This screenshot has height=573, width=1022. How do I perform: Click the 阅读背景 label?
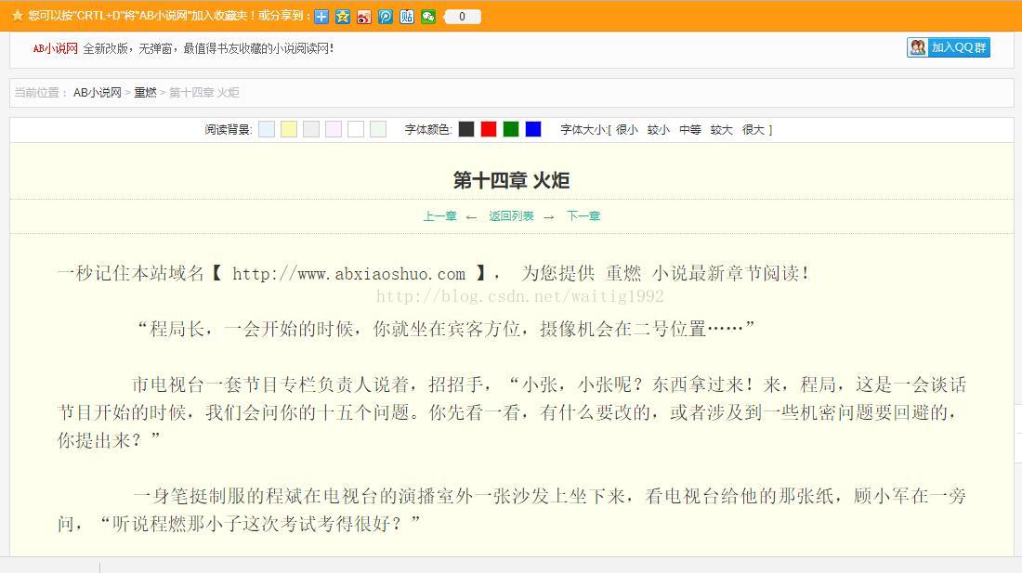coord(229,130)
